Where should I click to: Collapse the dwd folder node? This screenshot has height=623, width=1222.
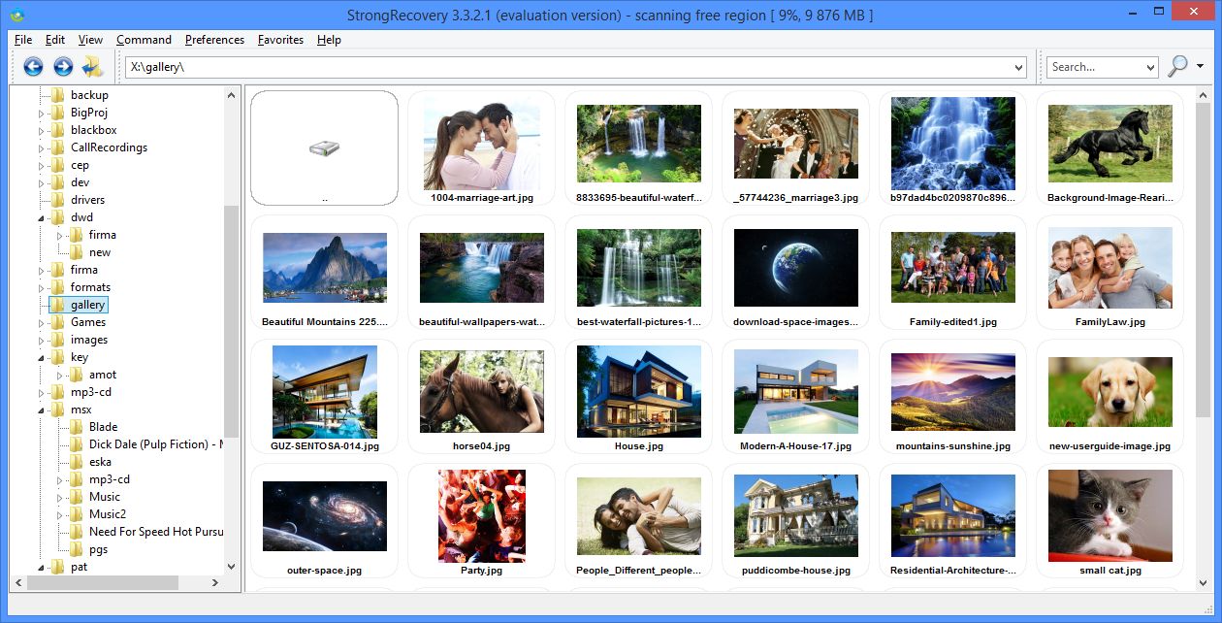42,218
